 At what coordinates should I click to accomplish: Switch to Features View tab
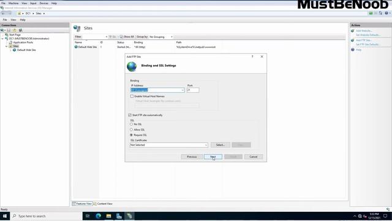[x=82, y=204]
